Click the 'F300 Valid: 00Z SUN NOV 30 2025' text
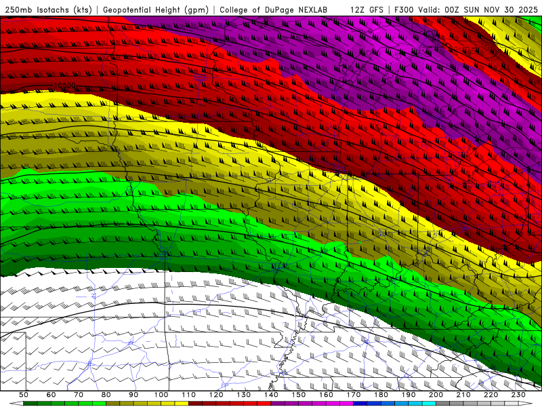 click(465, 9)
